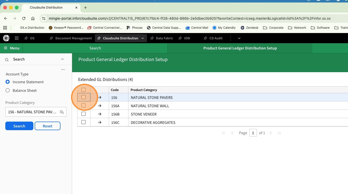Open details arrow for DECORATIVE AGGREGATES row

point(100,122)
